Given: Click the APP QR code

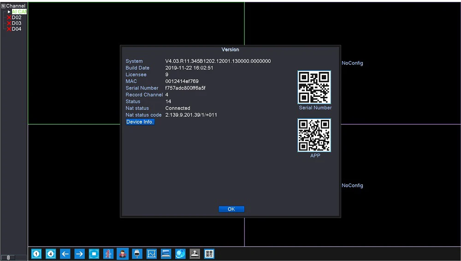Looking at the screenshot, I should pyautogui.click(x=314, y=136).
